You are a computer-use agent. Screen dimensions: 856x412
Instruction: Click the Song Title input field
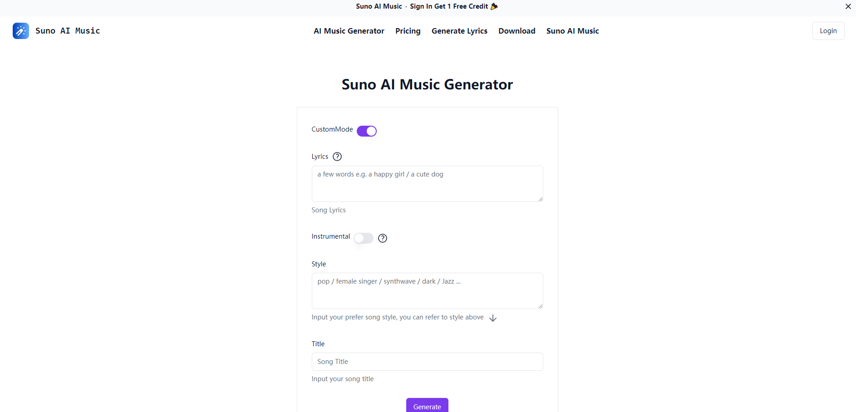(x=427, y=361)
